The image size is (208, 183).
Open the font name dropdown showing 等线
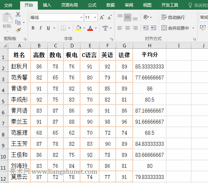pos(81,17)
